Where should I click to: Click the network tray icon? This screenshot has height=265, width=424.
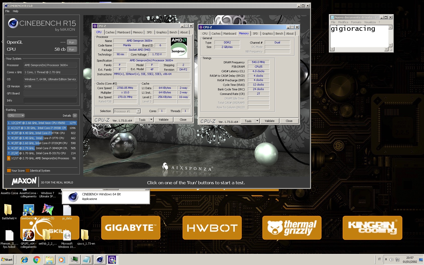tap(397, 260)
